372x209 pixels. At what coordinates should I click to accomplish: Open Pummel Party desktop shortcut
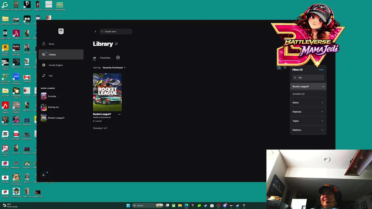[5, 150]
